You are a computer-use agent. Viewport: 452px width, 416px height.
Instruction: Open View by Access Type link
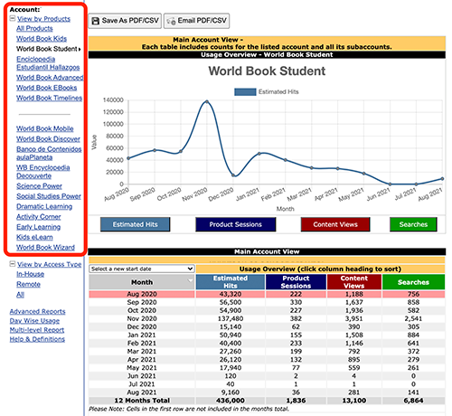pos(49,264)
